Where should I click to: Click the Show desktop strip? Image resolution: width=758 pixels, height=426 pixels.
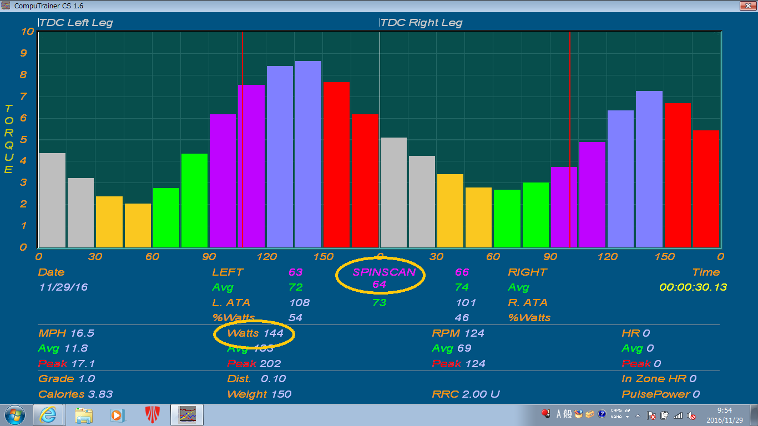(x=754, y=415)
